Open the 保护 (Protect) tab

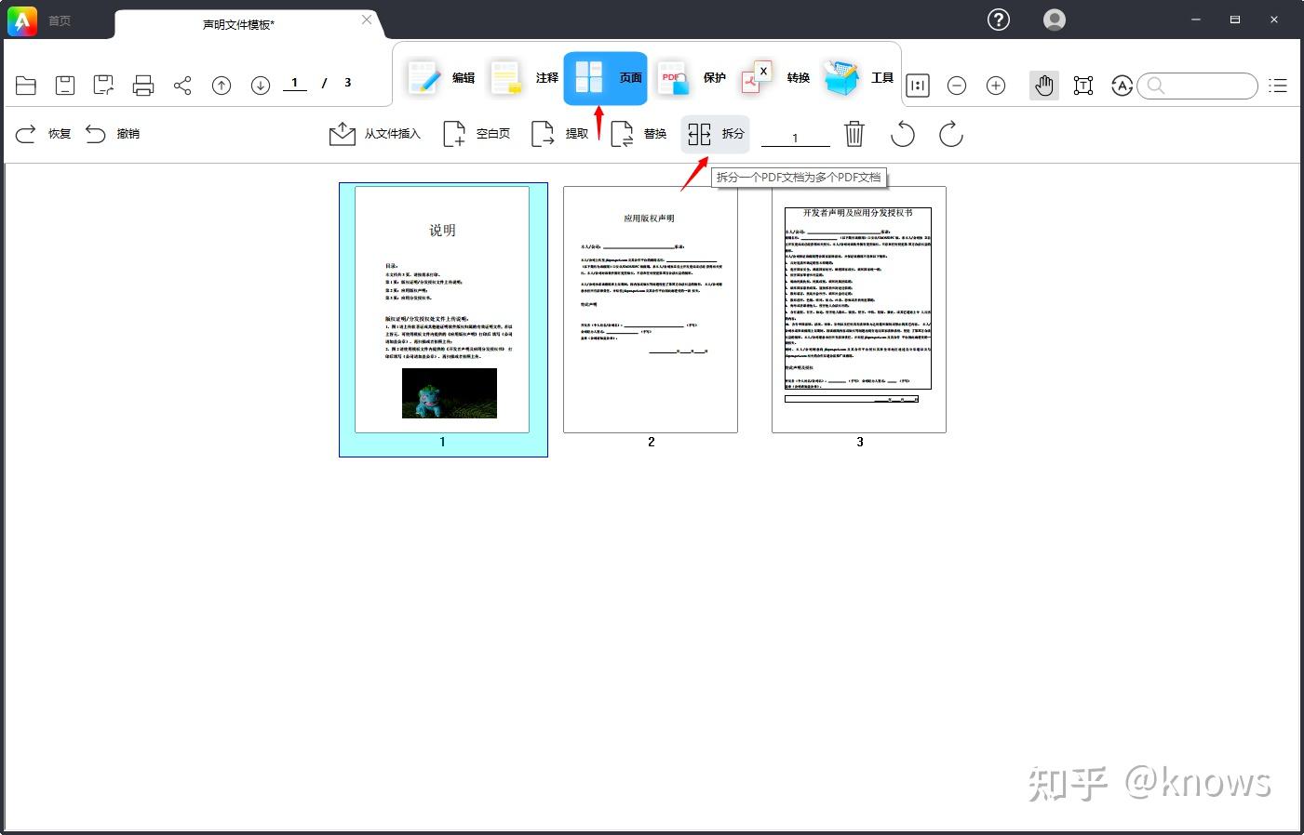(x=692, y=78)
